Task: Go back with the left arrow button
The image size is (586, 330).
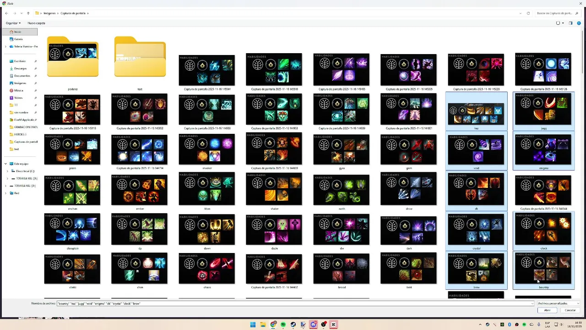Action: click(x=6, y=13)
